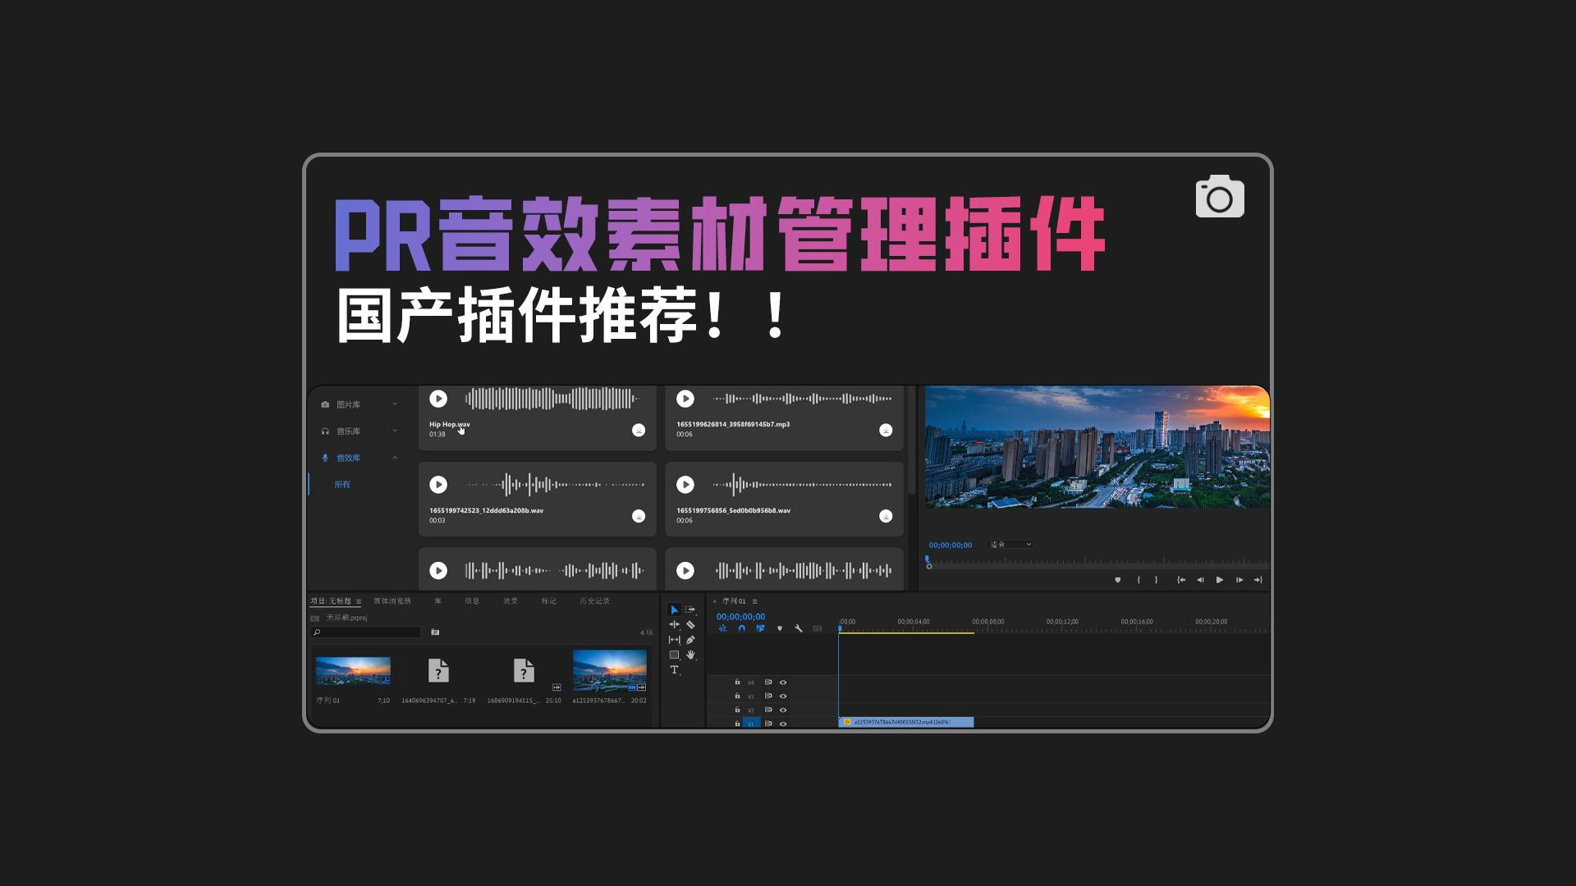Select the a1253937678667 video thumbnail
Screen dimensions: 1576x886
610,671
